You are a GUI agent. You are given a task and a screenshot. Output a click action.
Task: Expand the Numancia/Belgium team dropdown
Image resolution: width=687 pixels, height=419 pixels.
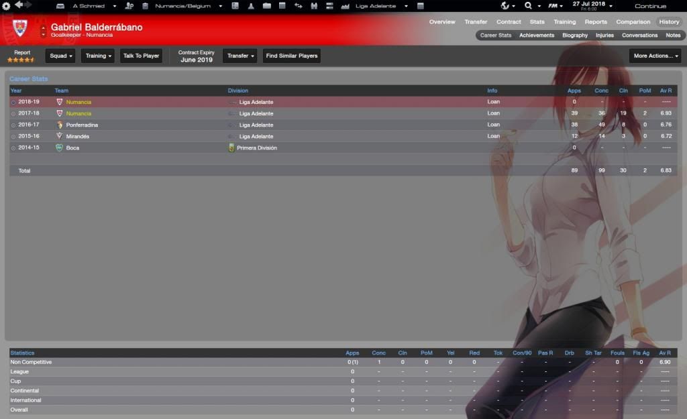tap(220, 6)
